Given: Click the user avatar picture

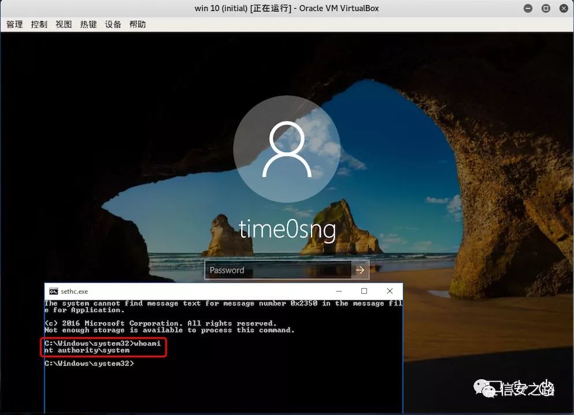Looking at the screenshot, I should [287, 149].
